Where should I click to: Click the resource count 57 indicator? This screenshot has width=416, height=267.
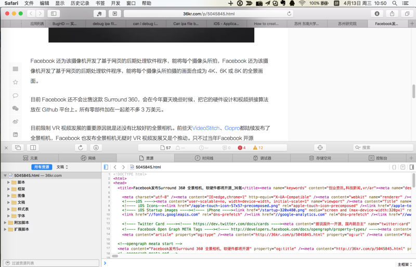(x=165, y=148)
